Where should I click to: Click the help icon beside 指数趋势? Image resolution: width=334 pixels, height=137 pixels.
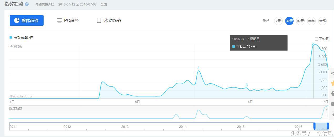pos(27,4)
